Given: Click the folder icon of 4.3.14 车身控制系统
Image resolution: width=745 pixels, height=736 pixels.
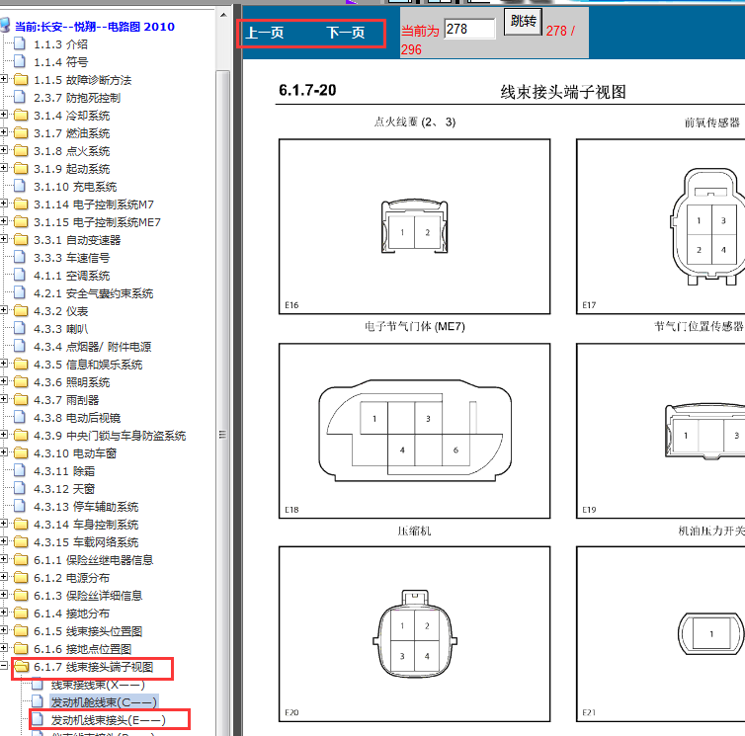Looking at the screenshot, I should point(21,524).
